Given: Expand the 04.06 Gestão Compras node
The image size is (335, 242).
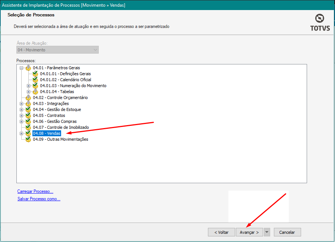Looking at the screenshot, I should tap(21, 122).
